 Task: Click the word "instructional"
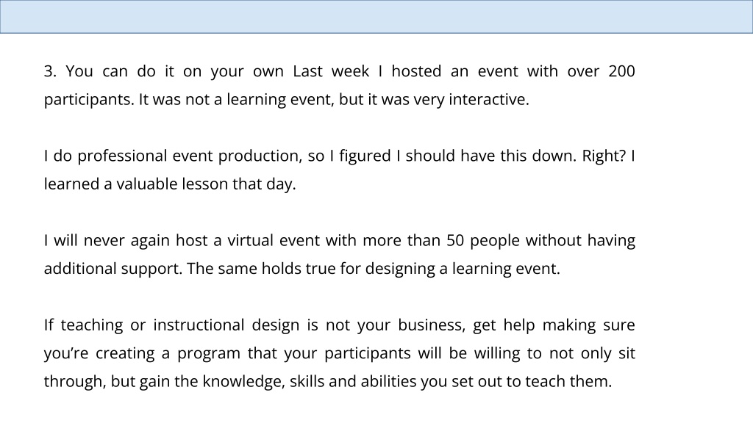click(x=199, y=325)
